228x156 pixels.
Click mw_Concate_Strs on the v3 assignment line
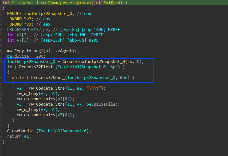(47, 104)
